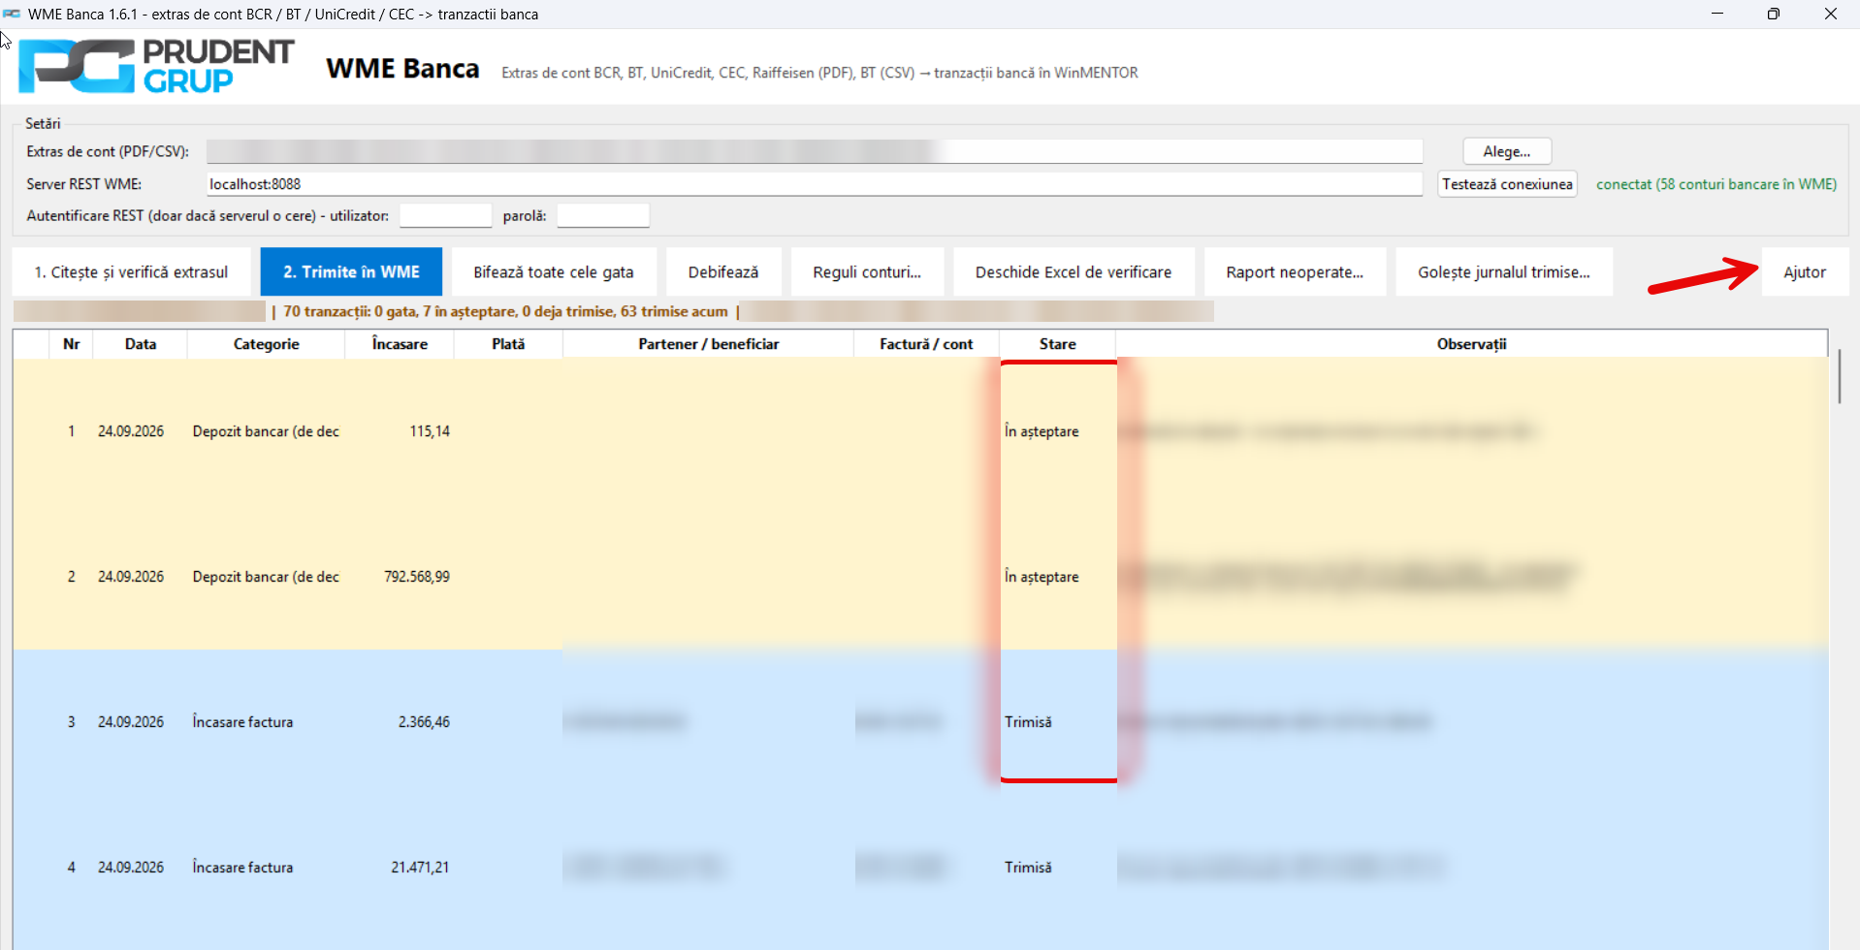Click 'Depozit bancar (de dec' in row 2
Image resolution: width=1860 pixels, height=950 pixels.
[266, 577]
